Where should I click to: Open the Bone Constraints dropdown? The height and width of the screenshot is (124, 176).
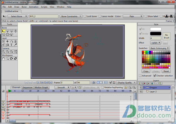tap(71, 16)
